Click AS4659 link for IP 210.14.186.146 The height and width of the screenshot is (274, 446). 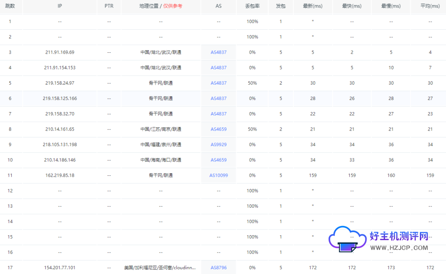tap(219, 160)
